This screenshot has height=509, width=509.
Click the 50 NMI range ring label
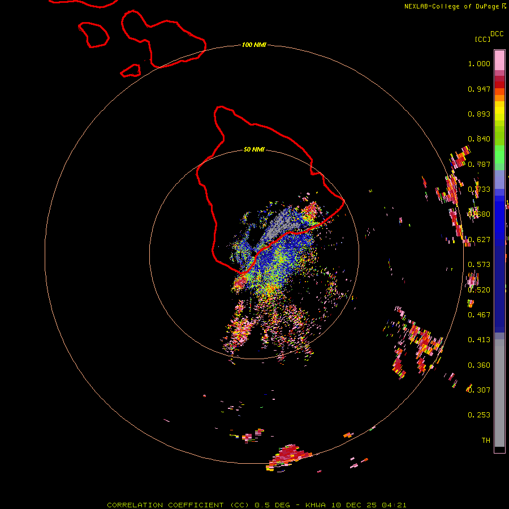pos(254,149)
